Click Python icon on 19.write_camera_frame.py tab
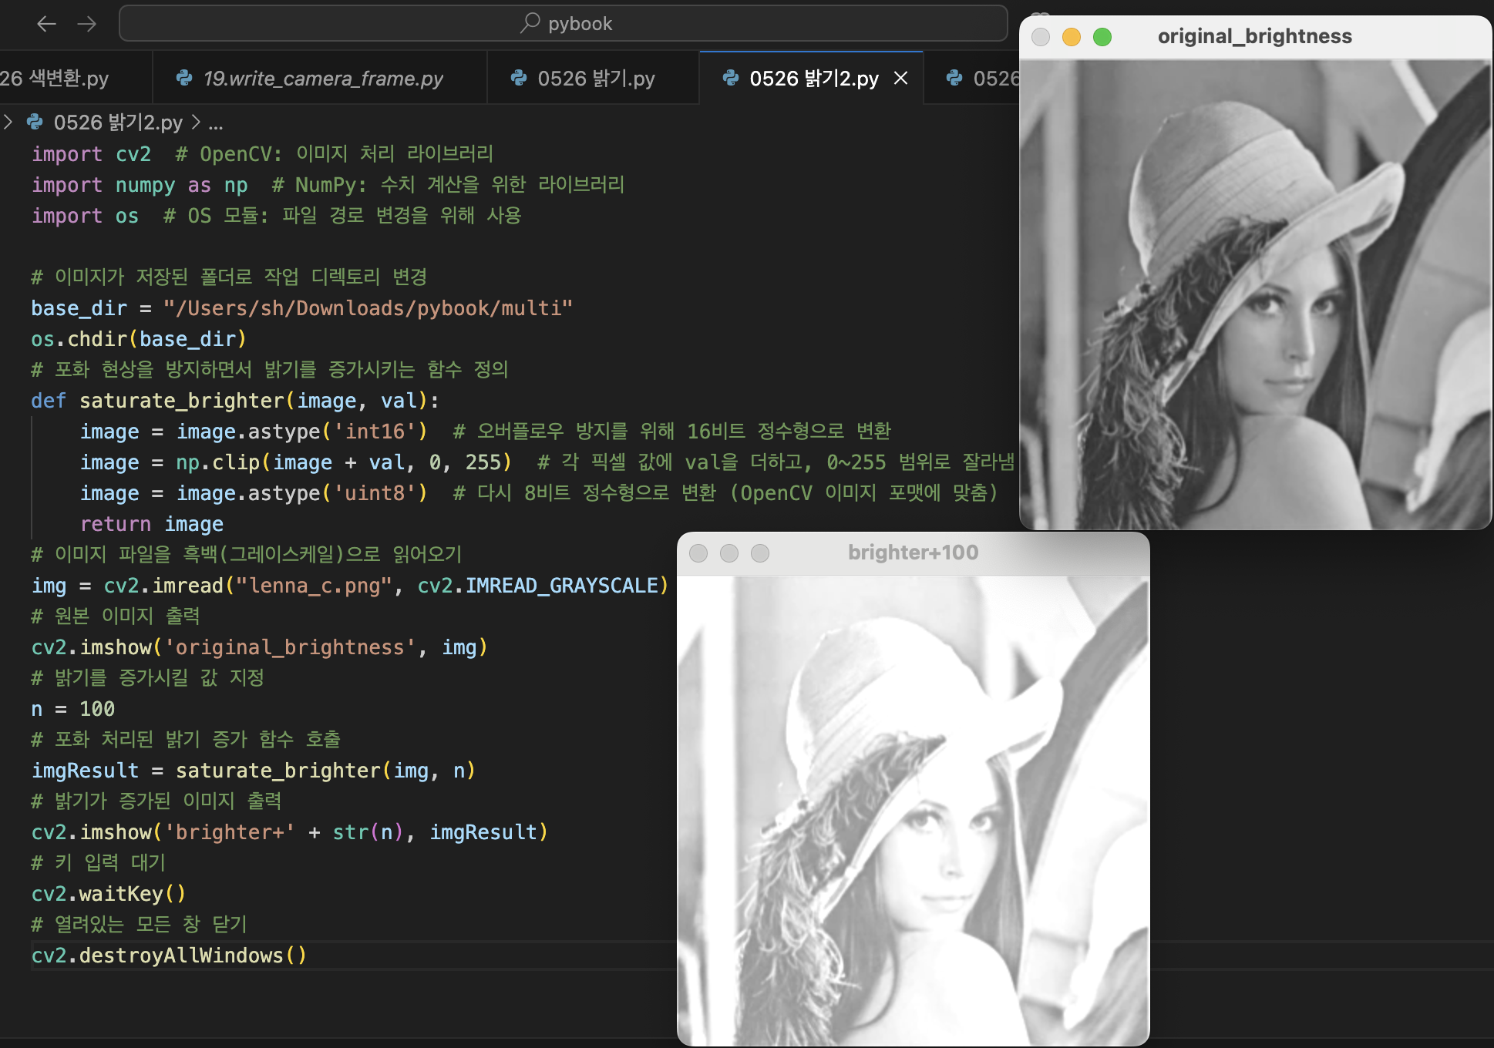Image resolution: width=1494 pixels, height=1048 pixels. [184, 78]
